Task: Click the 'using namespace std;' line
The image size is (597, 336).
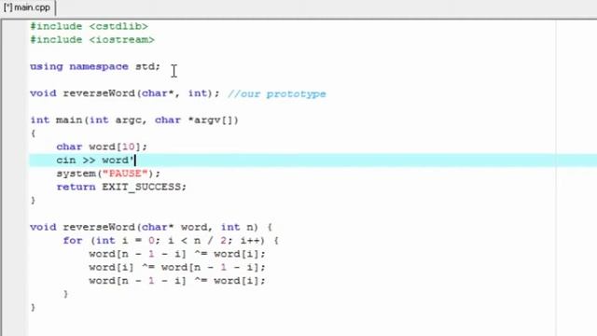Action: pos(95,66)
